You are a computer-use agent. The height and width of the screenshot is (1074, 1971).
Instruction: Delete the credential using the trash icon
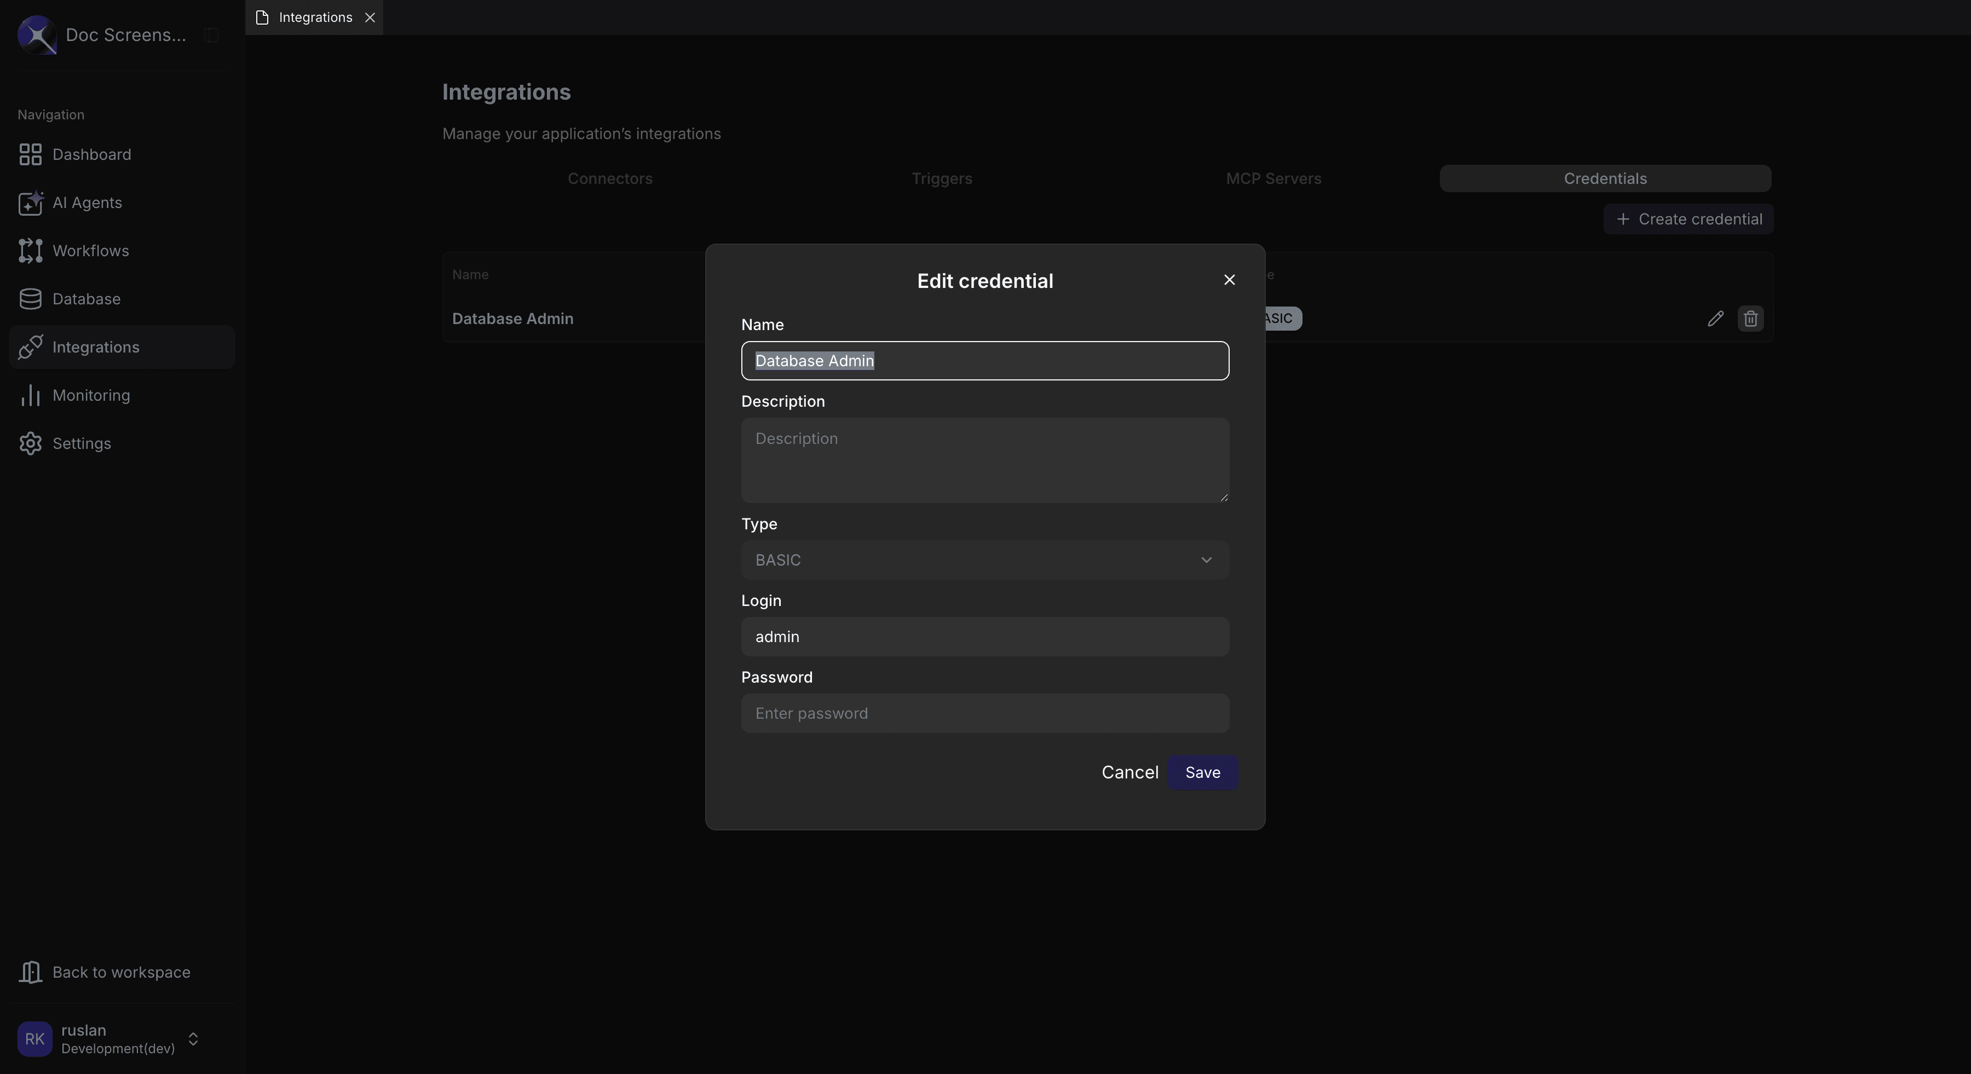[x=1751, y=318]
